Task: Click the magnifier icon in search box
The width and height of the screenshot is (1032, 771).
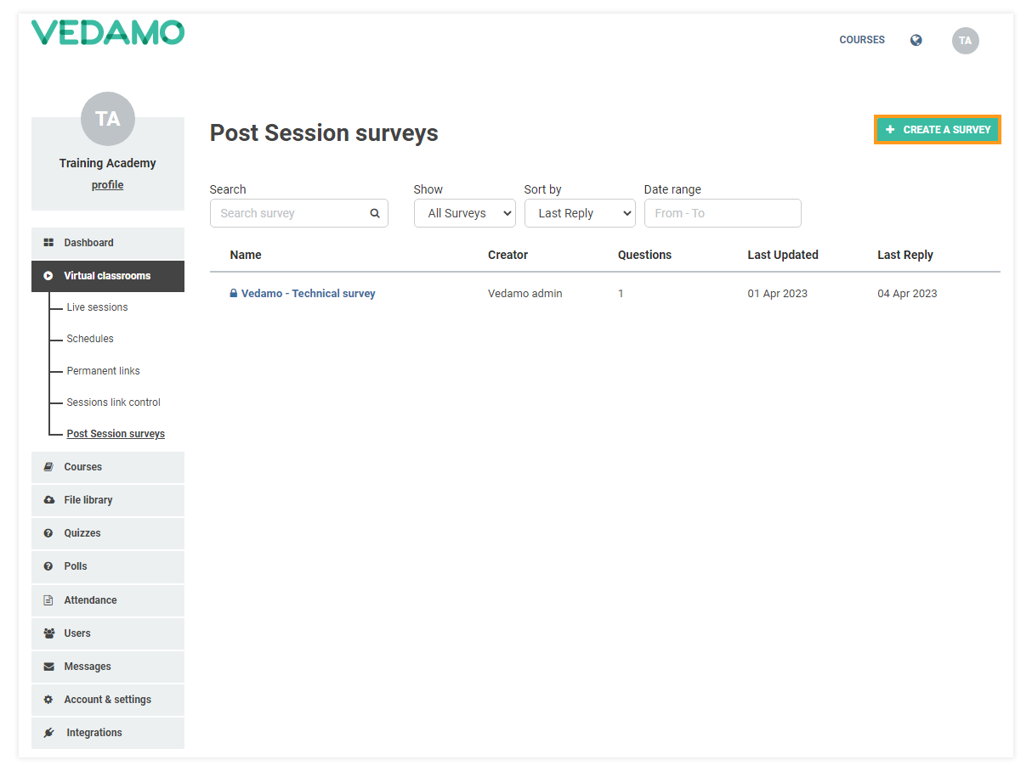Action: click(x=375, y=213)
